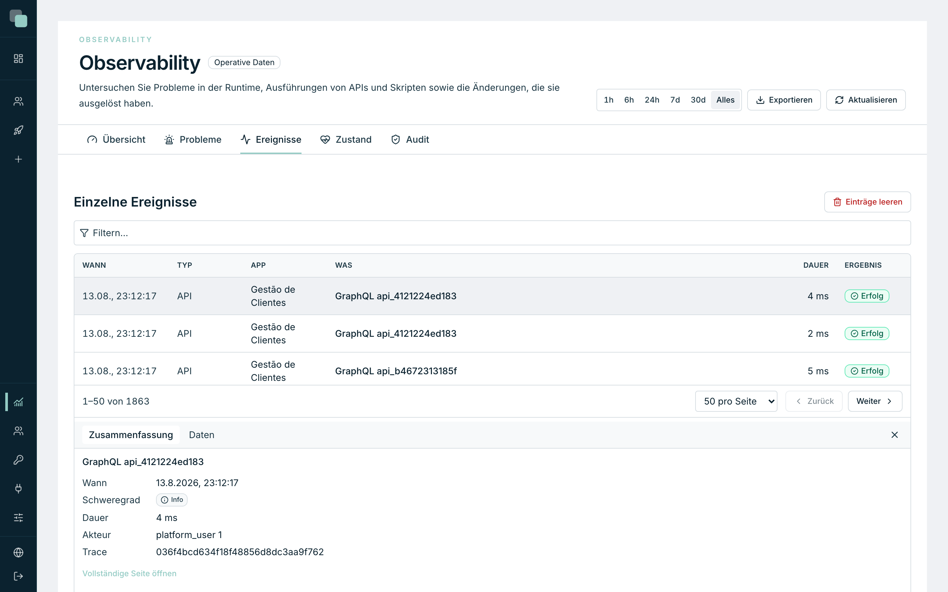Select the 1h time range
Image resolution: width=948 pixels, height=592 pixels.
point(608,100)
